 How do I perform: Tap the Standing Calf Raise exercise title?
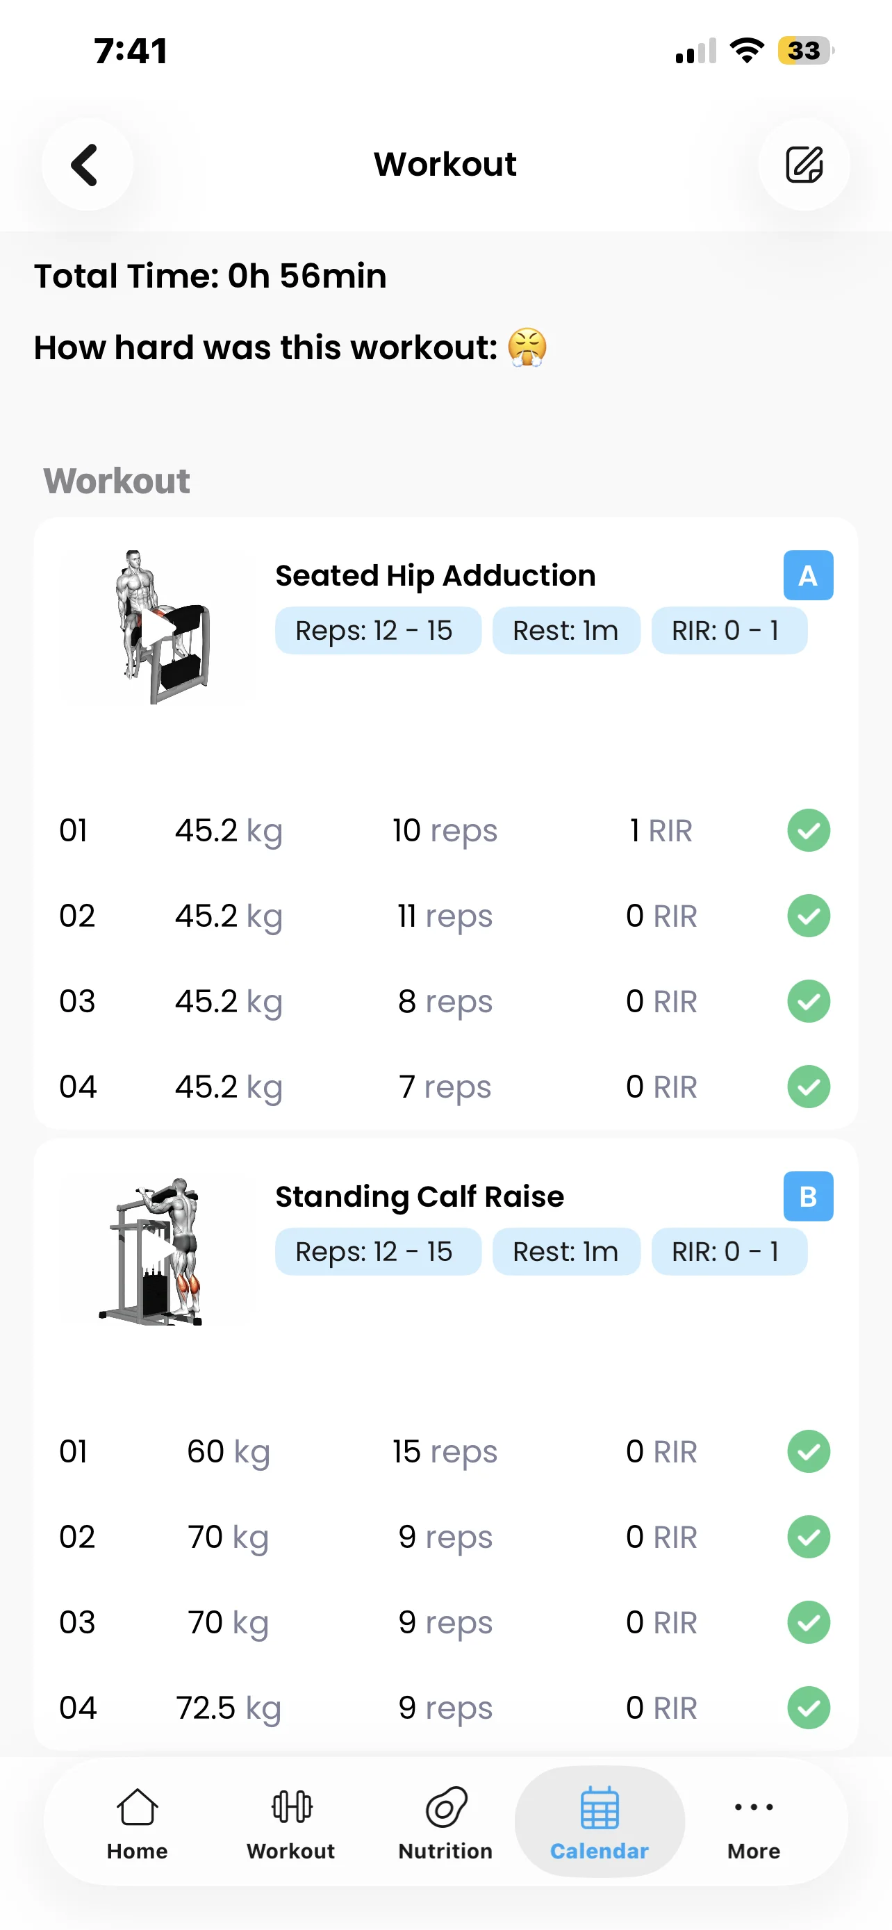(x=420, y=1196)
